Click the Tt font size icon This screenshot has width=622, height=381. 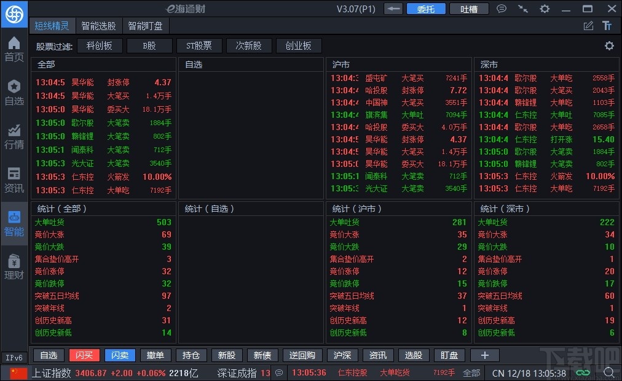click(x=606, y=26)
